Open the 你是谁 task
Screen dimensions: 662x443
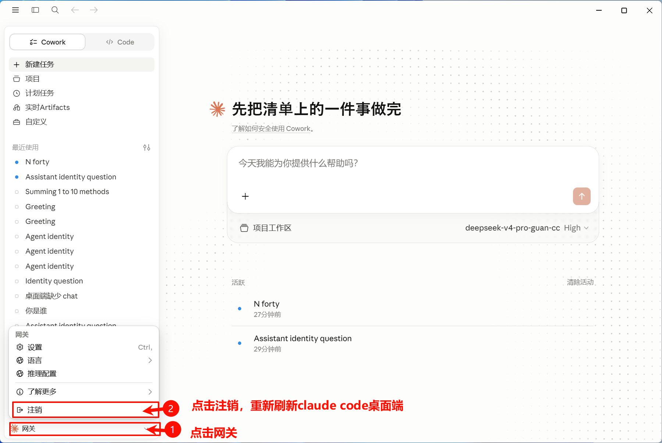82,311
